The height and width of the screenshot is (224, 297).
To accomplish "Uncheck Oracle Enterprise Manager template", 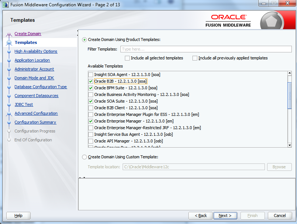I will 91,121.
